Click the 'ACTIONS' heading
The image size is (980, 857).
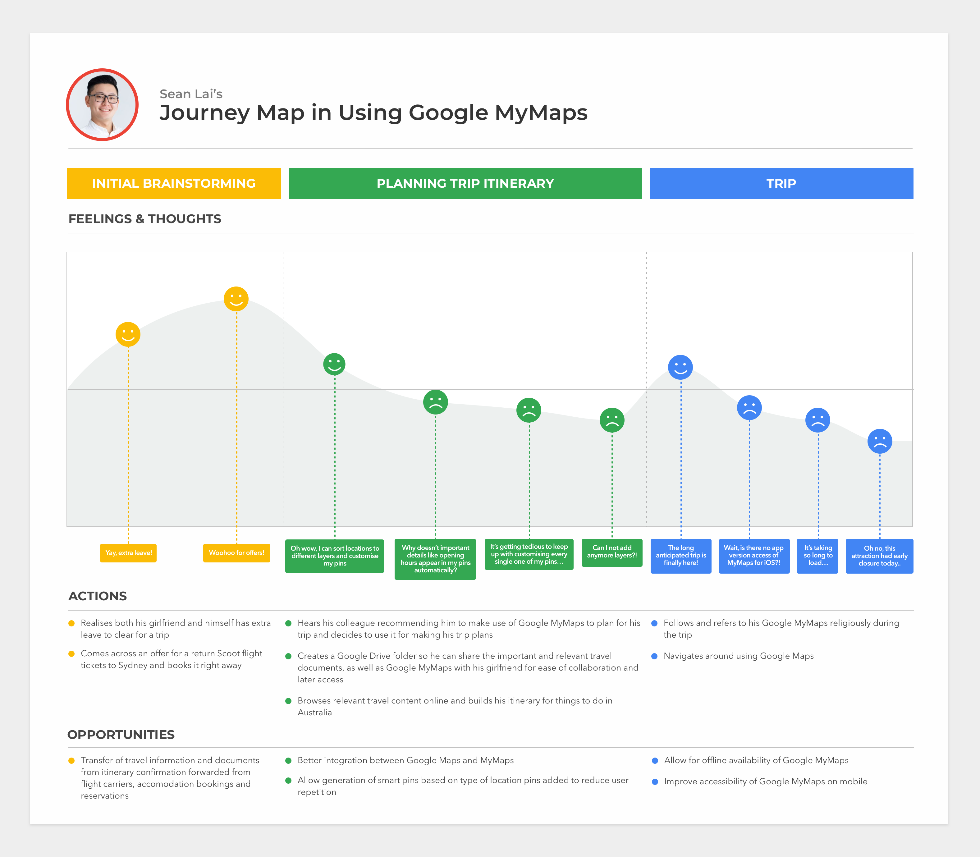(x=98, y=596)
